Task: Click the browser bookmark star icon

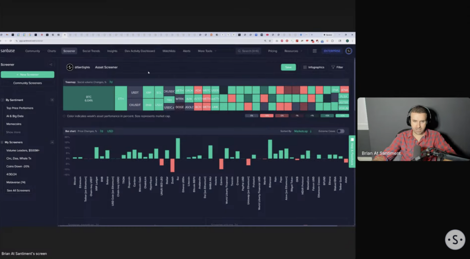Action: click(270, 41)
